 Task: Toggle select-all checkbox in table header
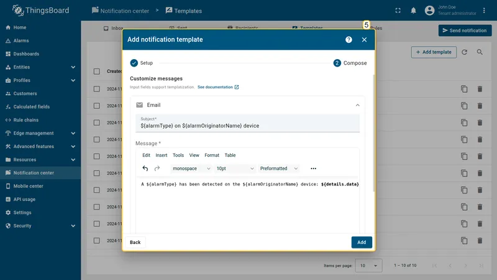click(x=97, y=72)
